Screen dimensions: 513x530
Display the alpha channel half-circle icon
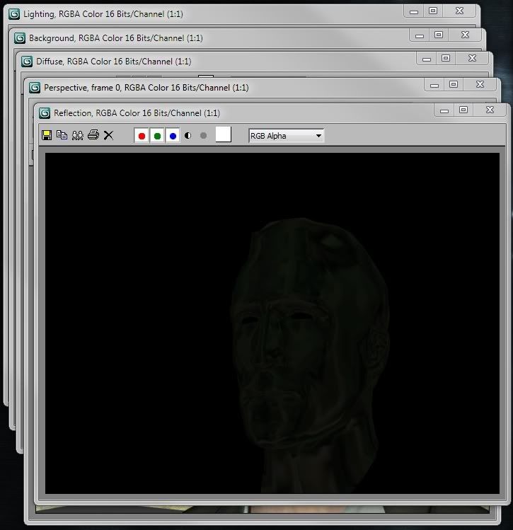point(188,135)
